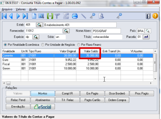Click the Nome Abrev field POSIGRAF
The image size is (161, 119).
(106, 31)
